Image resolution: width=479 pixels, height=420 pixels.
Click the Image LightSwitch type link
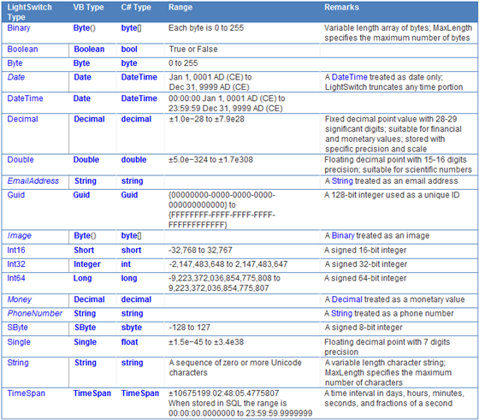(19, 235)
